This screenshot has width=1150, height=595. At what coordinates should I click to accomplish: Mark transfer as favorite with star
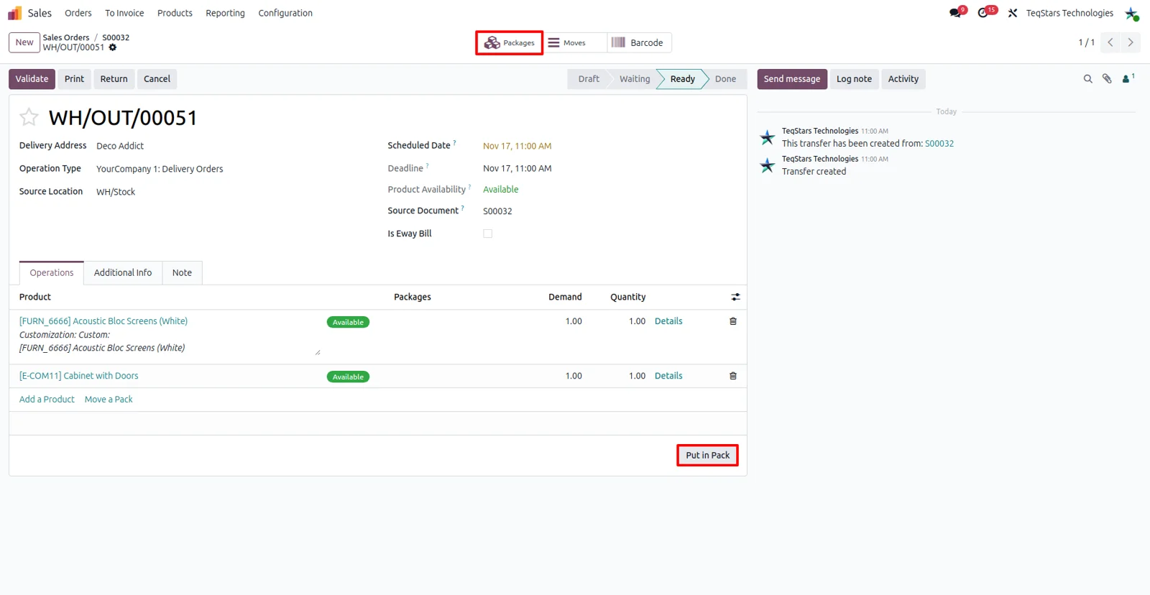tap(29, 117)
